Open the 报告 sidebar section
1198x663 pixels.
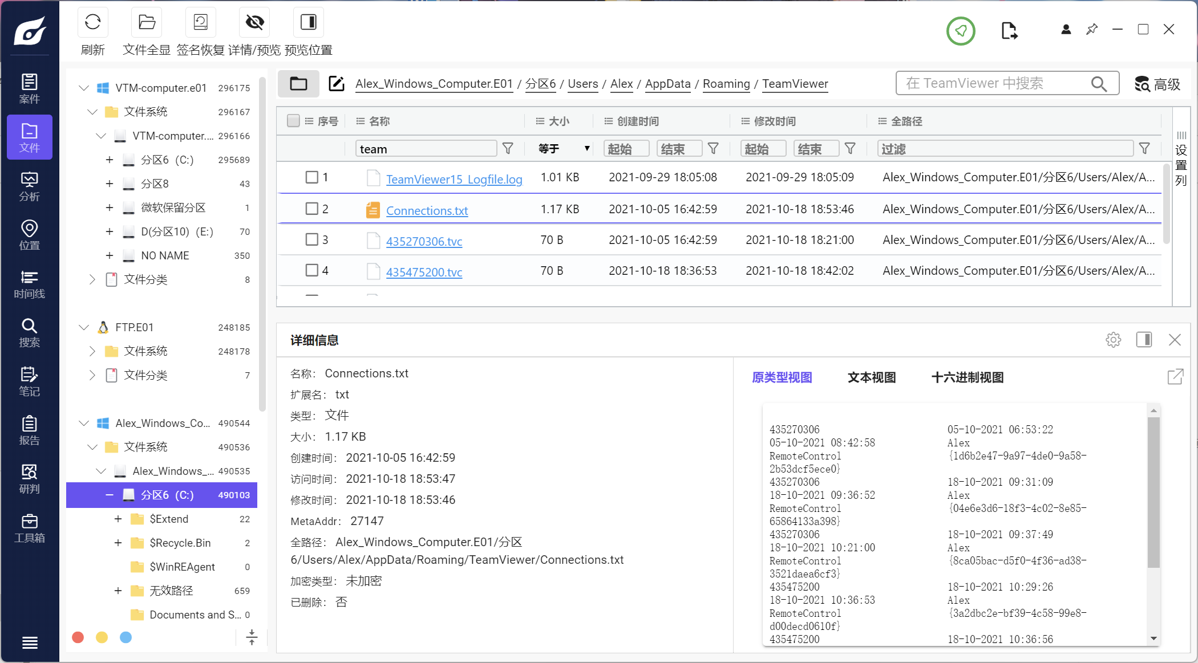(30, 430)
